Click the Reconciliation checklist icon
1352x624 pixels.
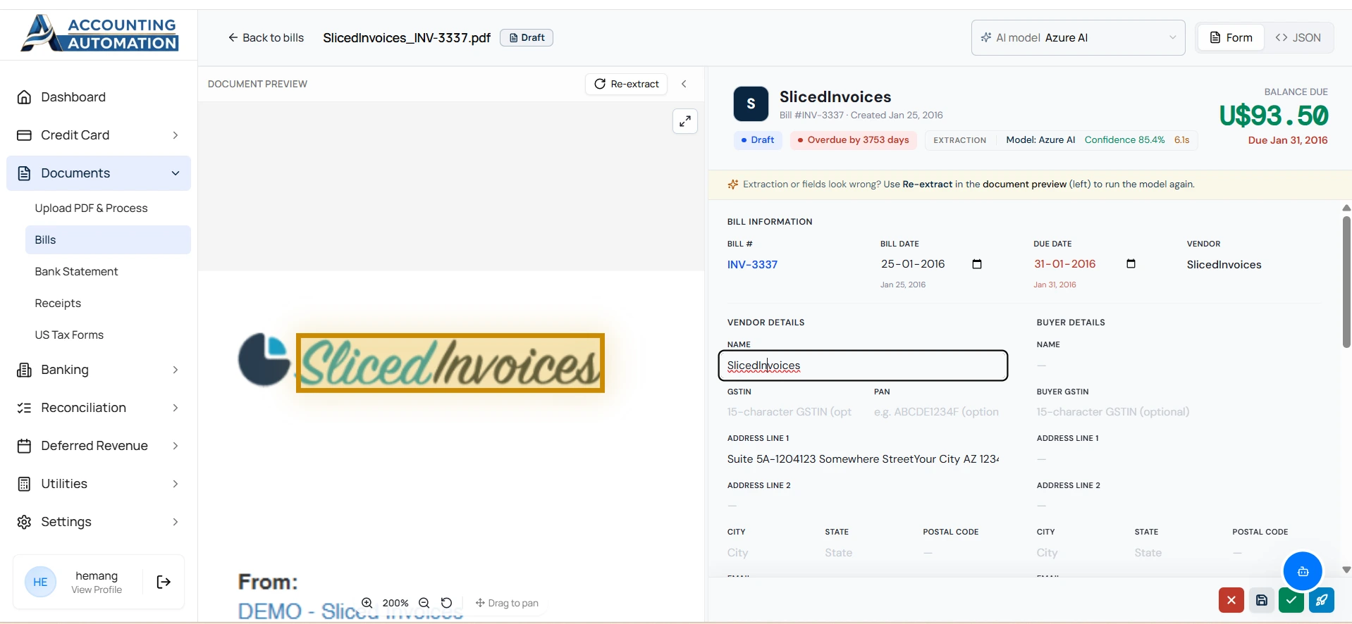click(x=24, y=408)
